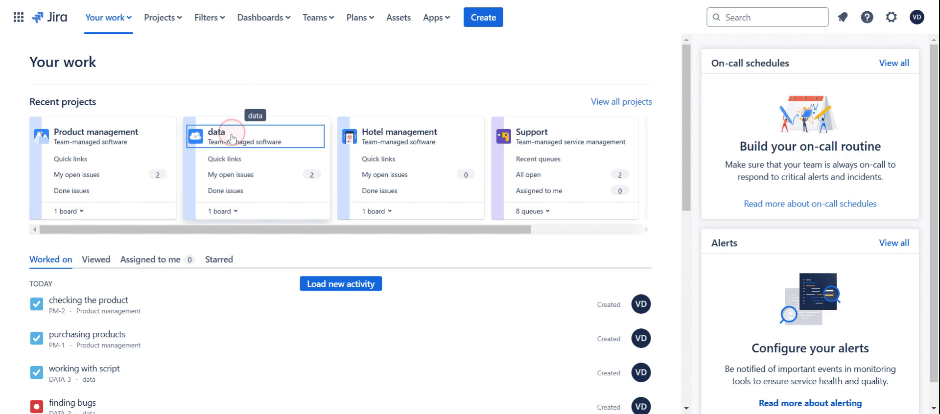The width and height of the screenshot is (940, 414).
Task: Open the notifications icon
Action: (843, 17)
